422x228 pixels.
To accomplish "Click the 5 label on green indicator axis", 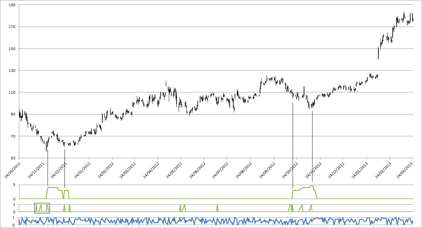I will [x=15, y=185].
